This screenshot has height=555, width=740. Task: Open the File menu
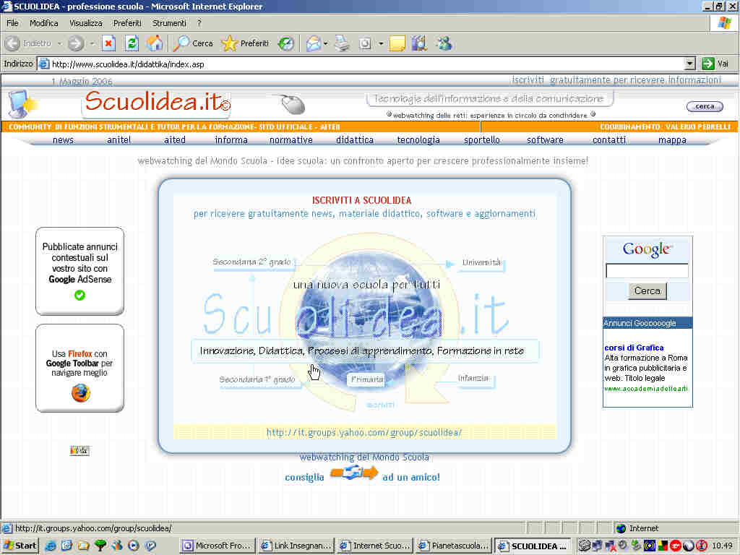pyautogui.click(x=12, y=23)
